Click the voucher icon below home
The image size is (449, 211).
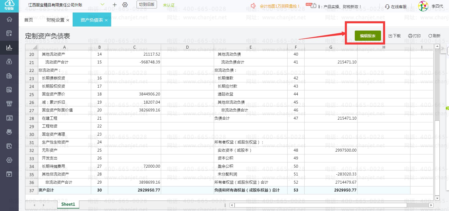click(9, 33)
